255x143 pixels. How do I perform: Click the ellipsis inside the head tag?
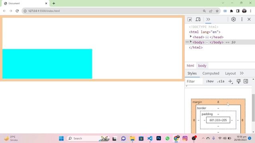207,37
